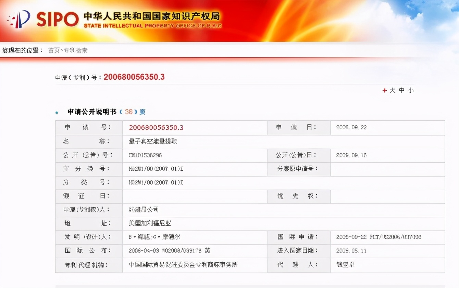Set font size to 中 (medium)

point(402,91)
